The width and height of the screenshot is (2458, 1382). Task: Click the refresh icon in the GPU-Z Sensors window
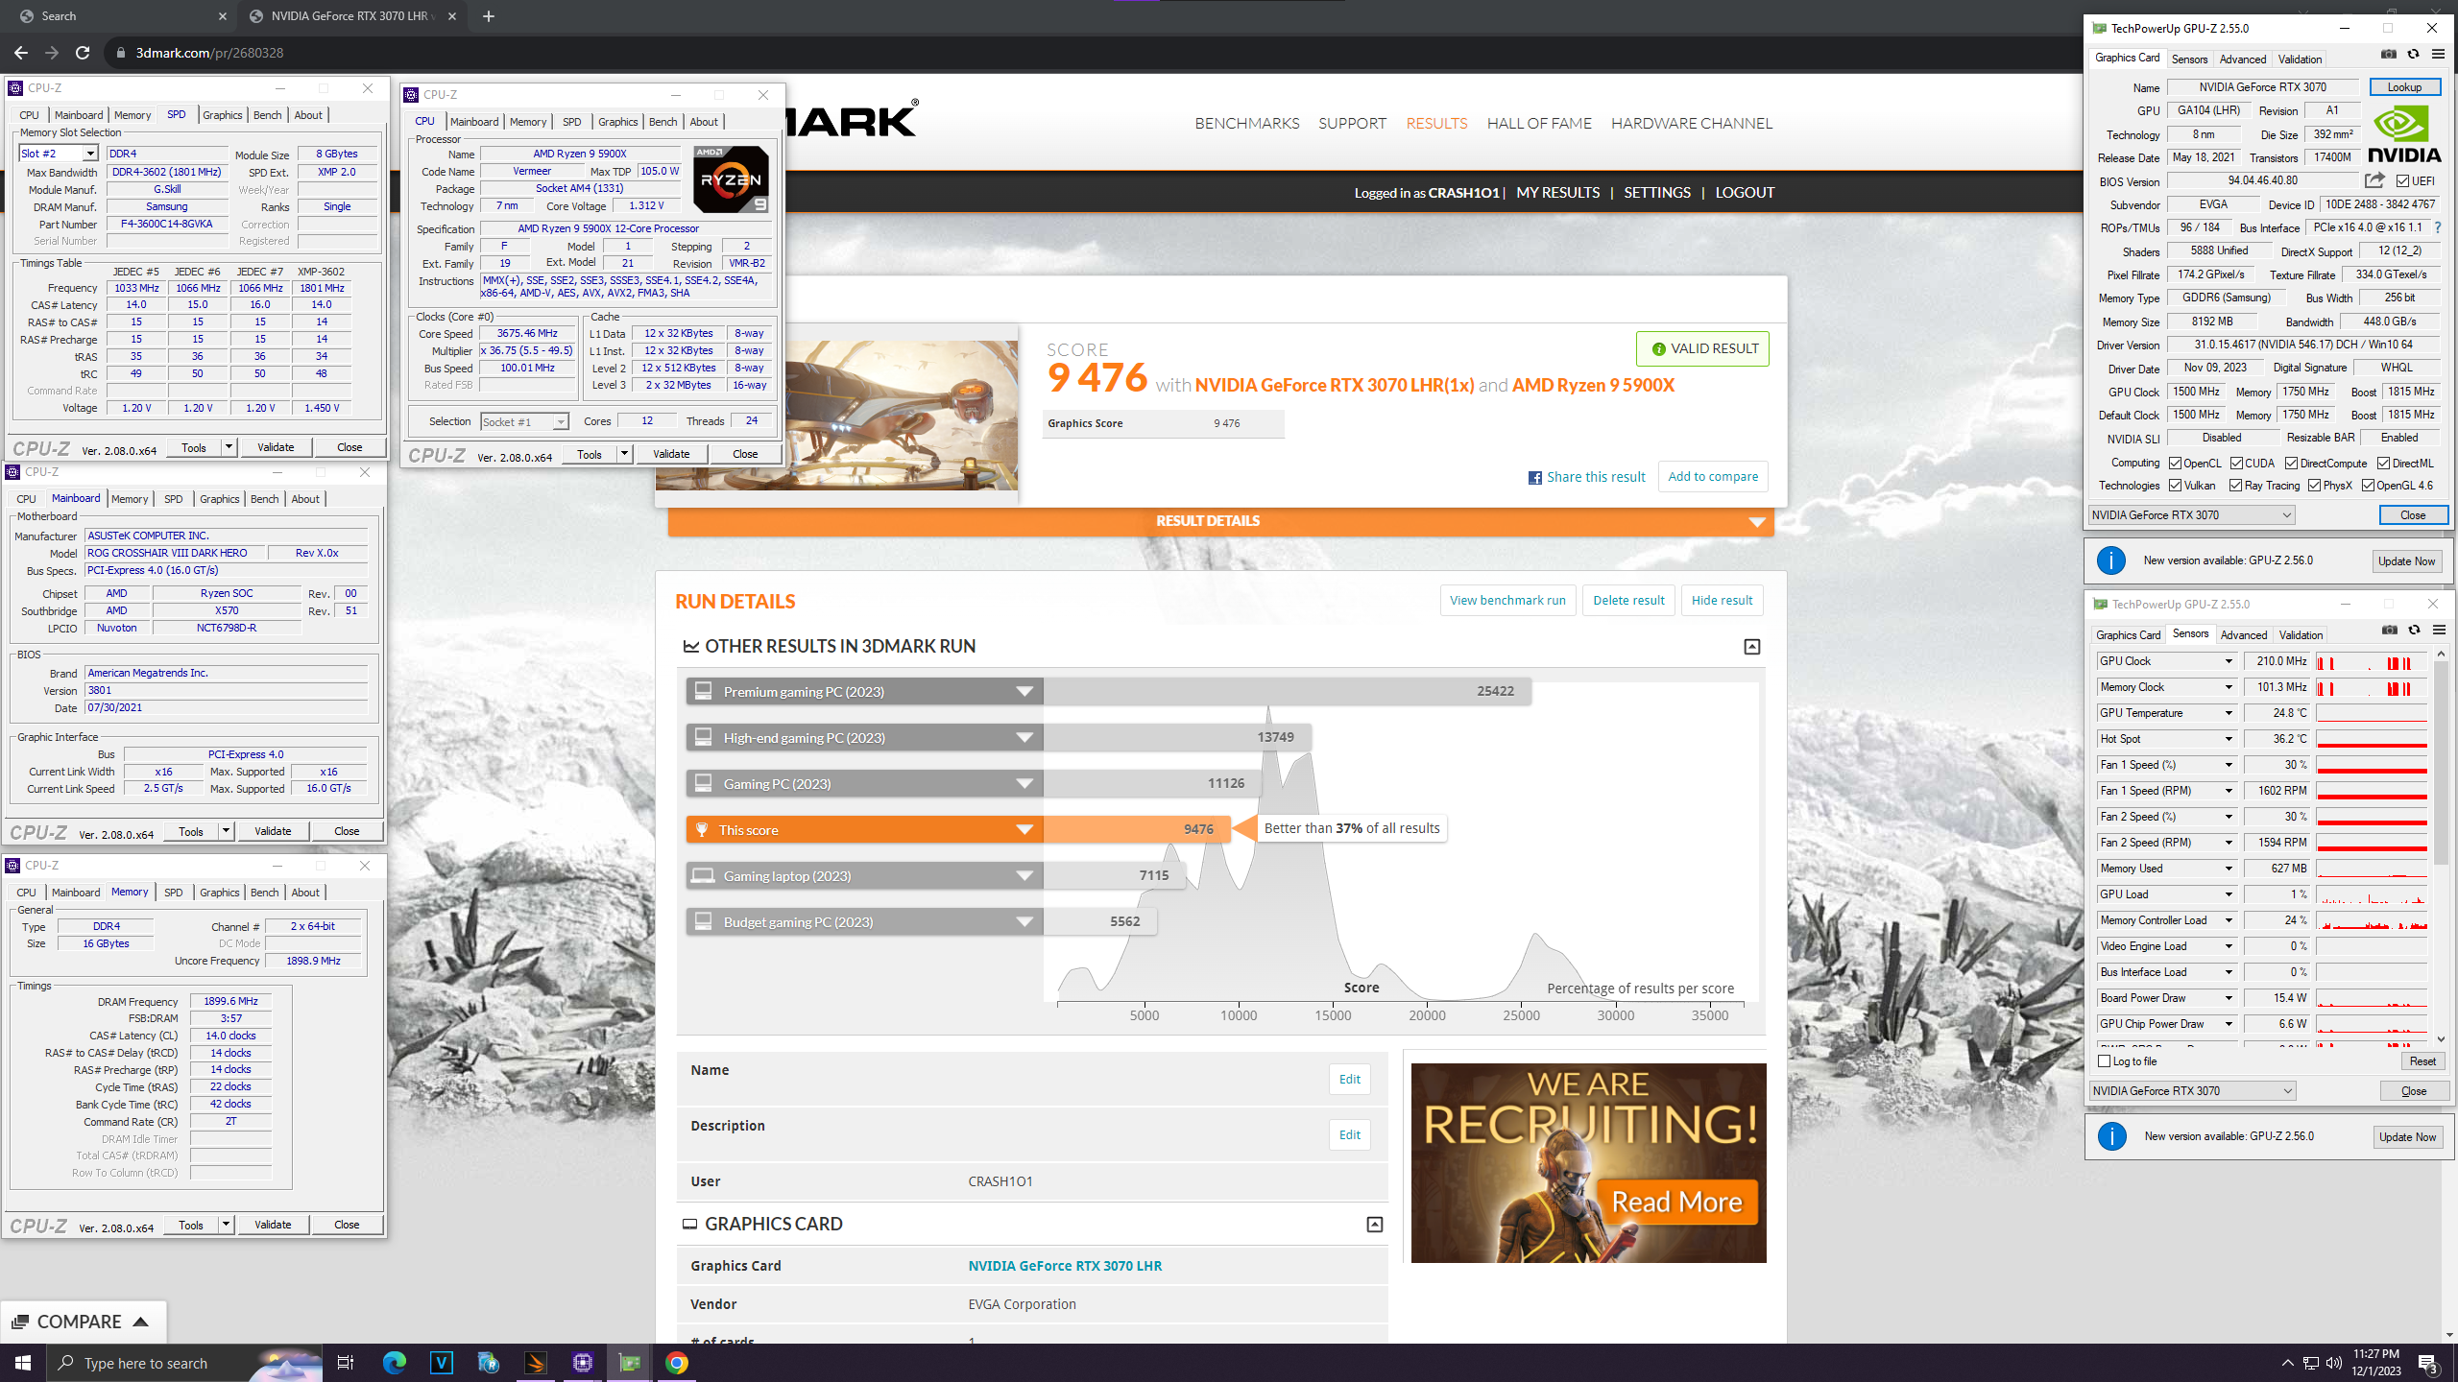[2414, 631]
